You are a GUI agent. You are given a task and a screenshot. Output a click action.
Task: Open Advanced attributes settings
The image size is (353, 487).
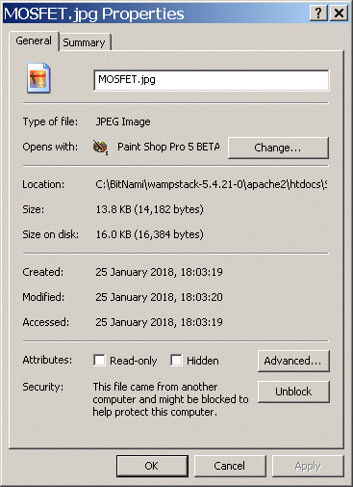pos(293,361)
